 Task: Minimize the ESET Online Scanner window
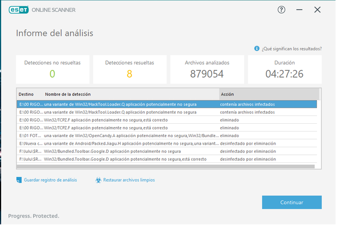click(x=299, y=10)
